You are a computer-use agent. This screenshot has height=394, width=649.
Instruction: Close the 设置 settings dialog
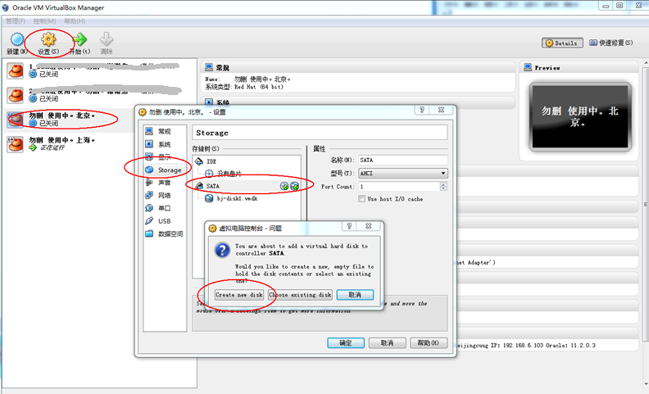click(441, 110)
